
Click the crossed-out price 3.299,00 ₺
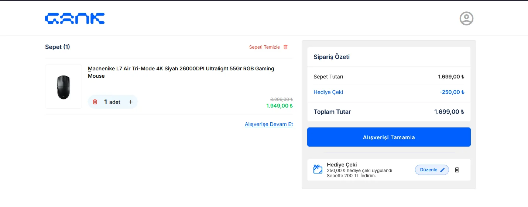pyautogui.click(x=281, y=99)
